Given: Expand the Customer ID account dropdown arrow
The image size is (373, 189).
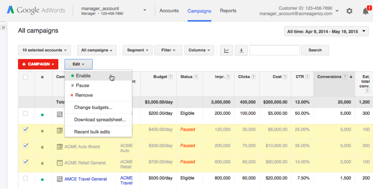Looking at the screenshot, I should 337,11.
